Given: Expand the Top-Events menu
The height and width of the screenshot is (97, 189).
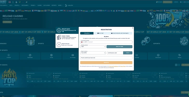Looking at the screenshot, I should coord(4,5).
